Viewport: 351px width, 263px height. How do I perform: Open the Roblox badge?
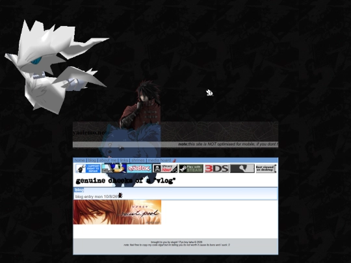coord(139,168)
